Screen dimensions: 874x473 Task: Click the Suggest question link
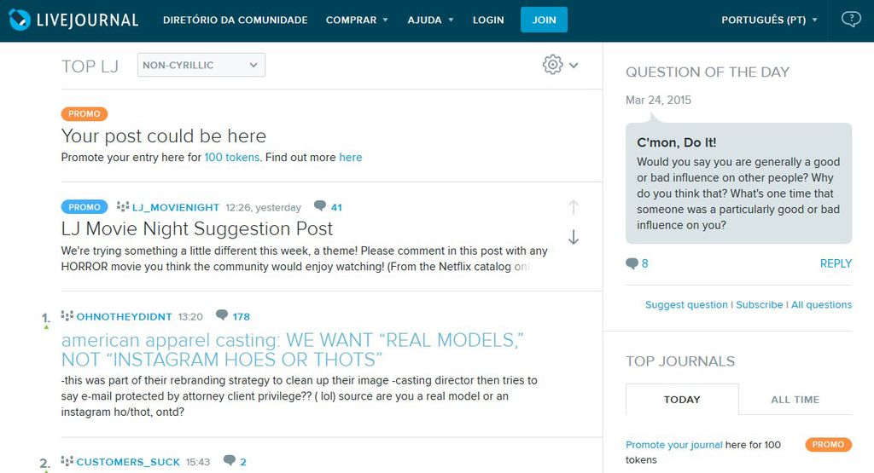[686, 305]
